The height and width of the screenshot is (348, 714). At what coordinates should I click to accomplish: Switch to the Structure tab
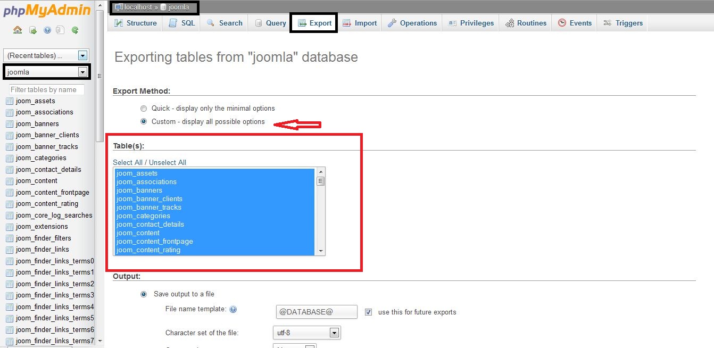pos(136,23)
